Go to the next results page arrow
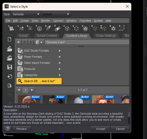147x139 pixels. 32,90
